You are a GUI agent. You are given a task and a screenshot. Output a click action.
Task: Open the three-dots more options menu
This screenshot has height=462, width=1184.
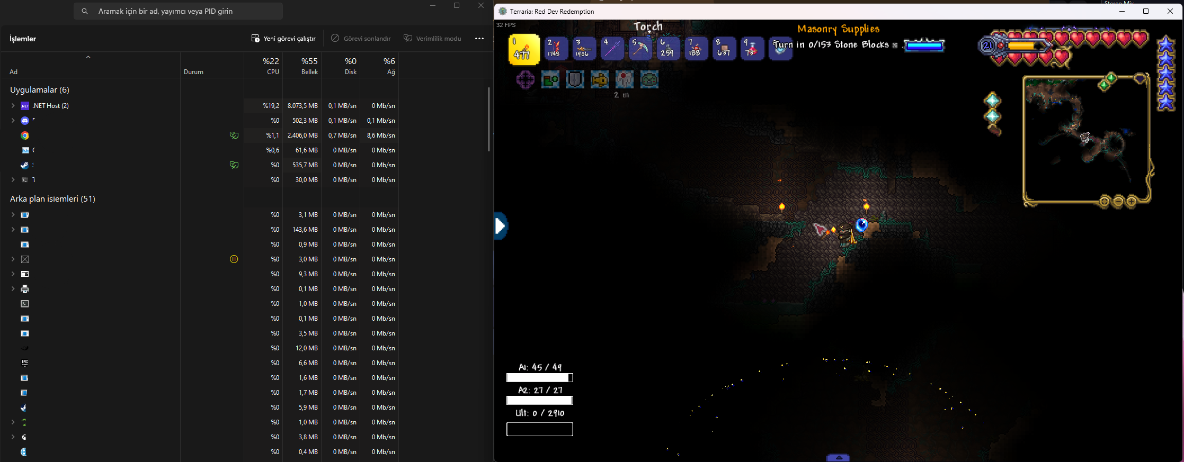coord(479,38)
